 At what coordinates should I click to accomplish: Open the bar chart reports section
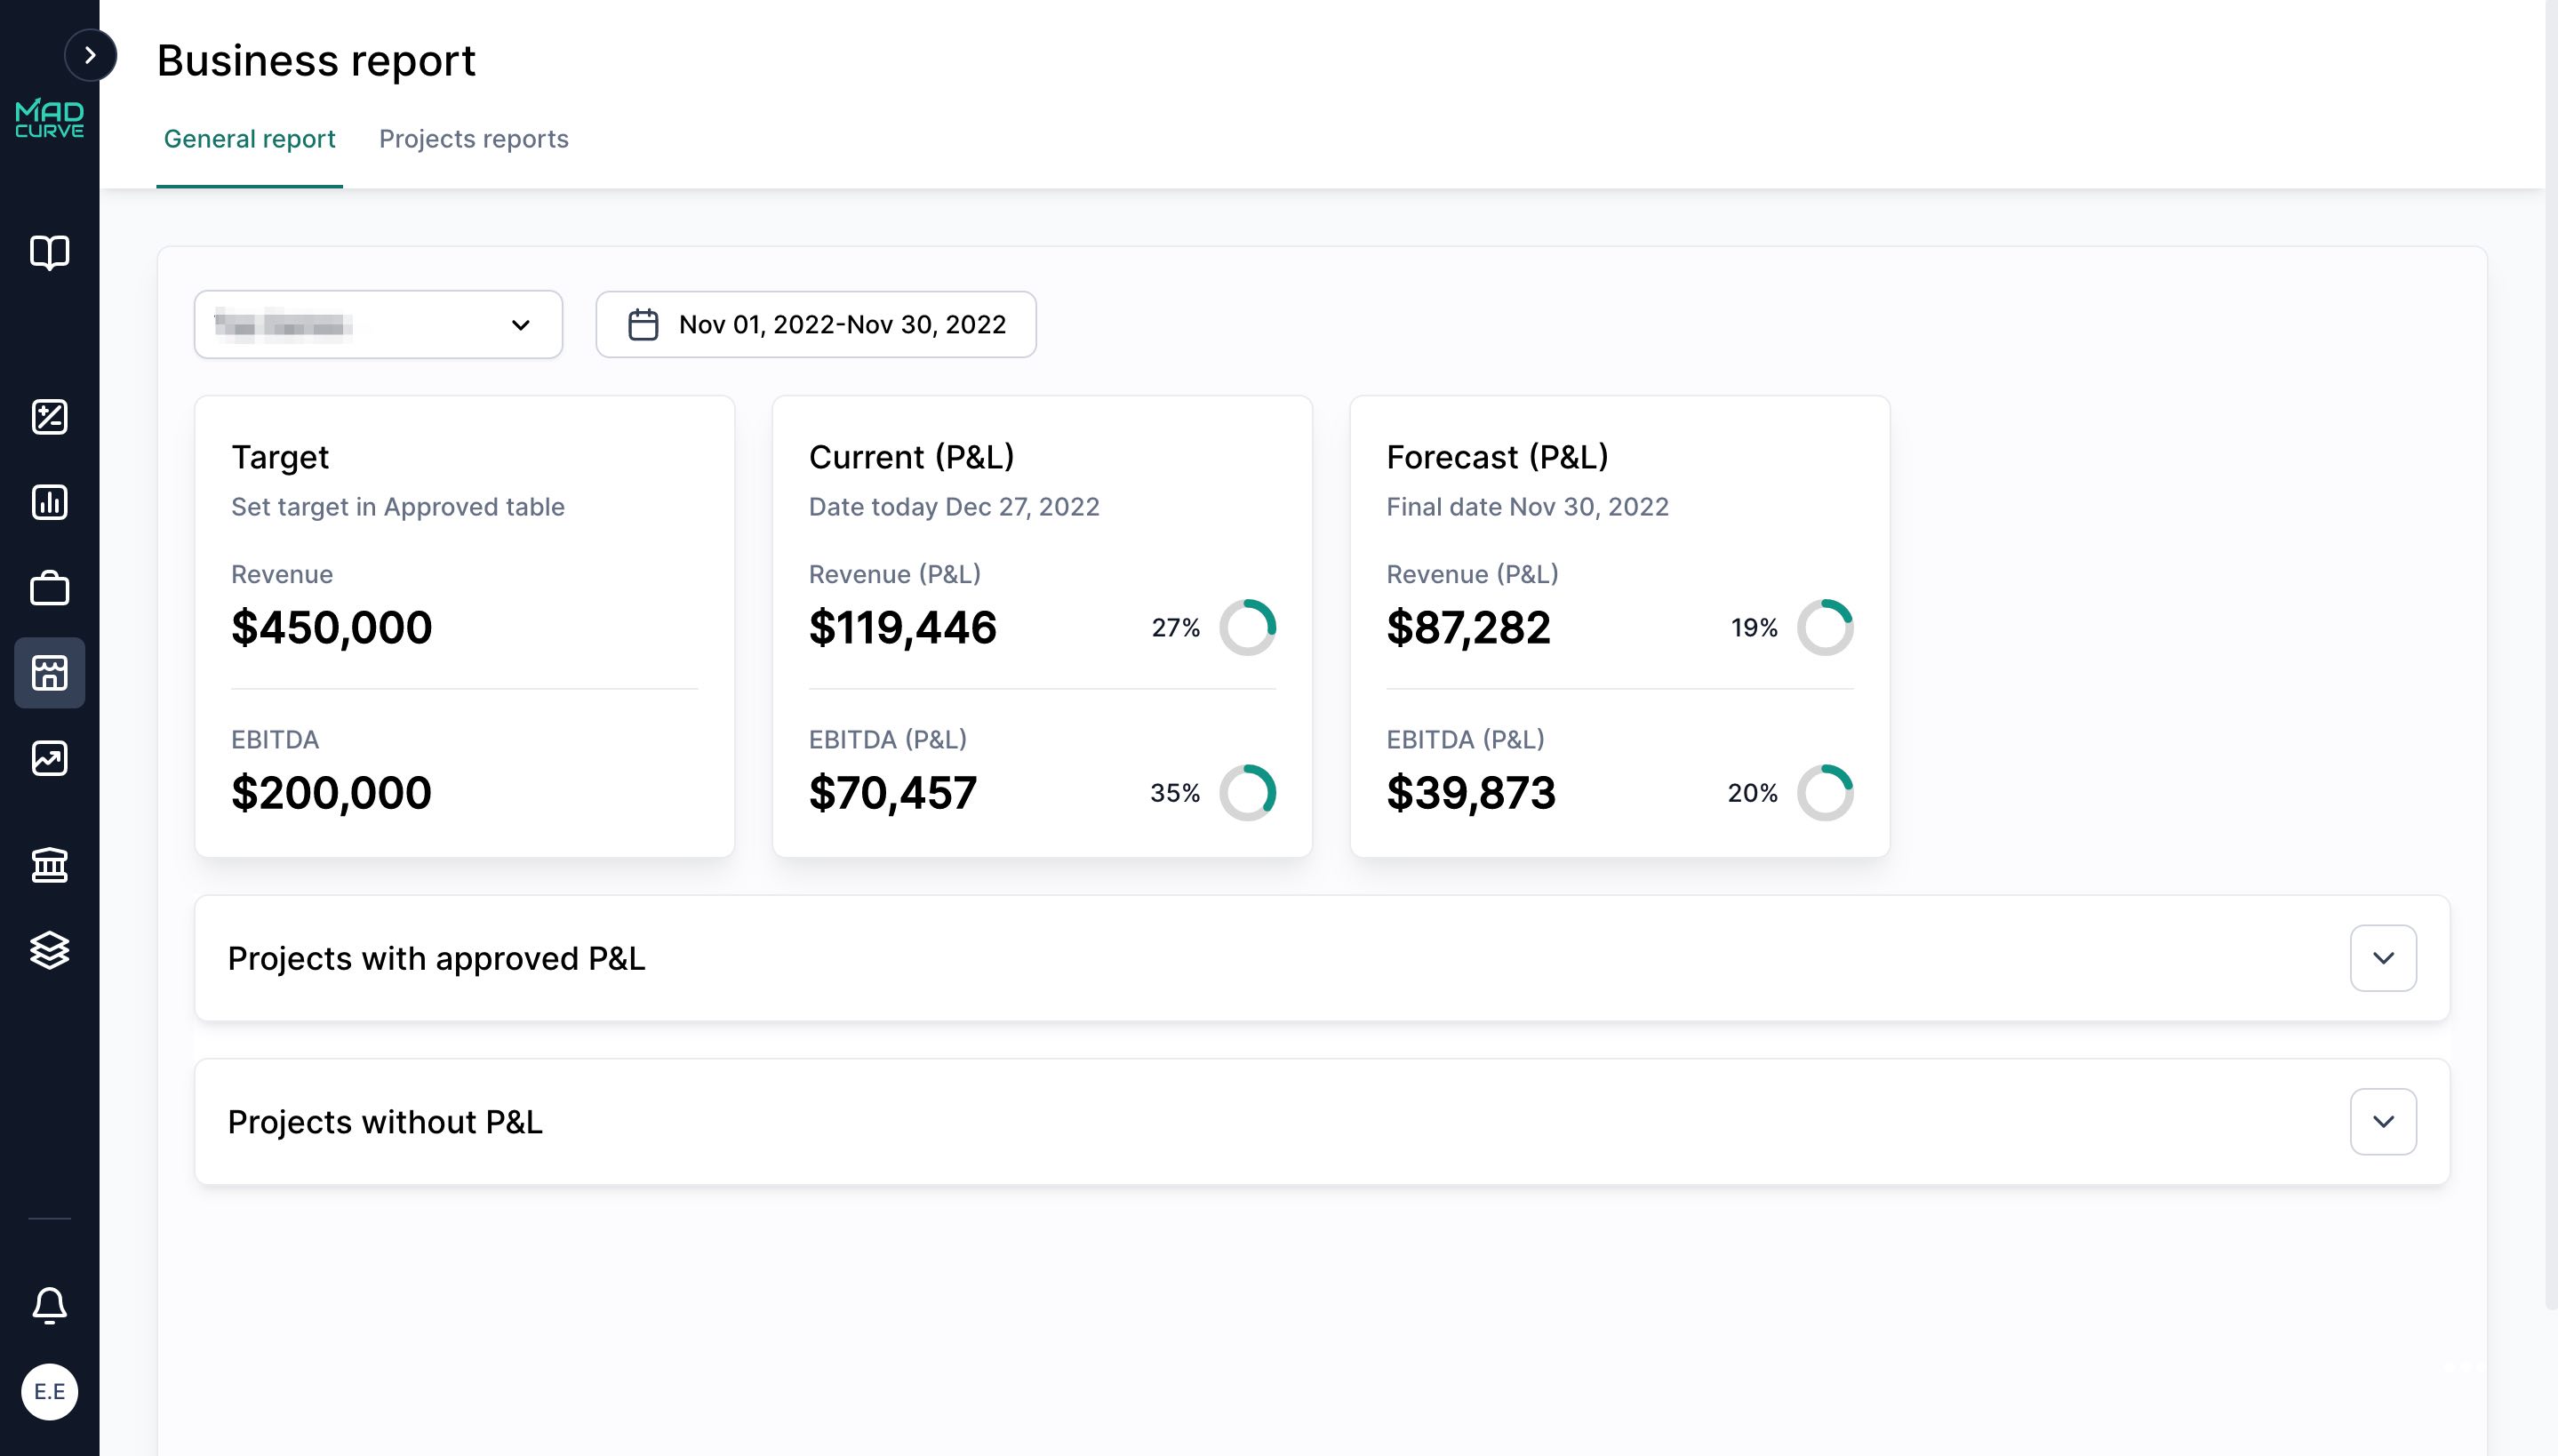pos(50,502)
